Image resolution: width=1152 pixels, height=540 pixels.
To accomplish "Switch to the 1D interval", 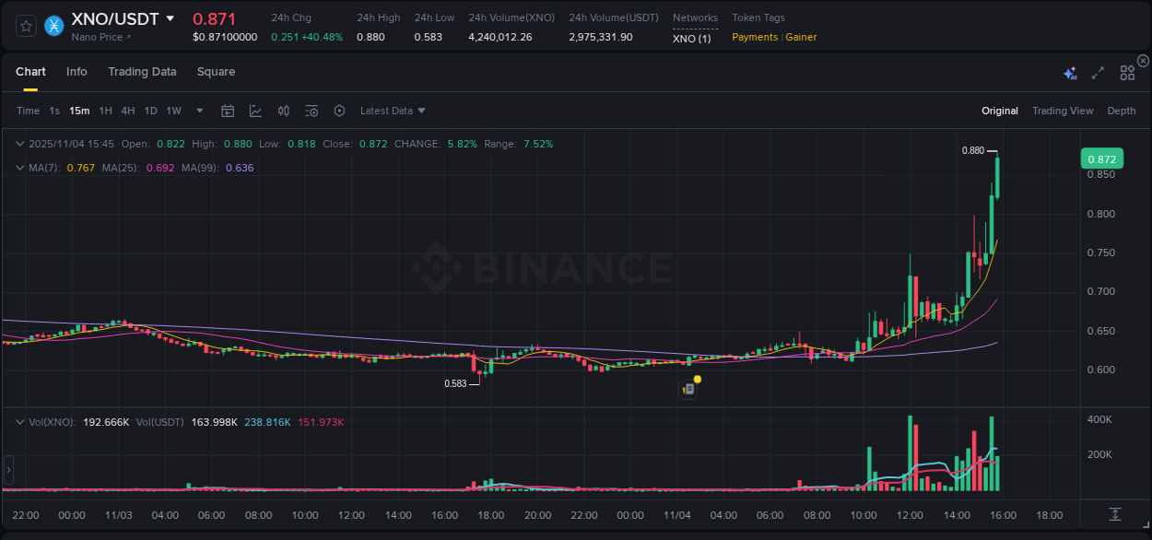I will 150,111.
